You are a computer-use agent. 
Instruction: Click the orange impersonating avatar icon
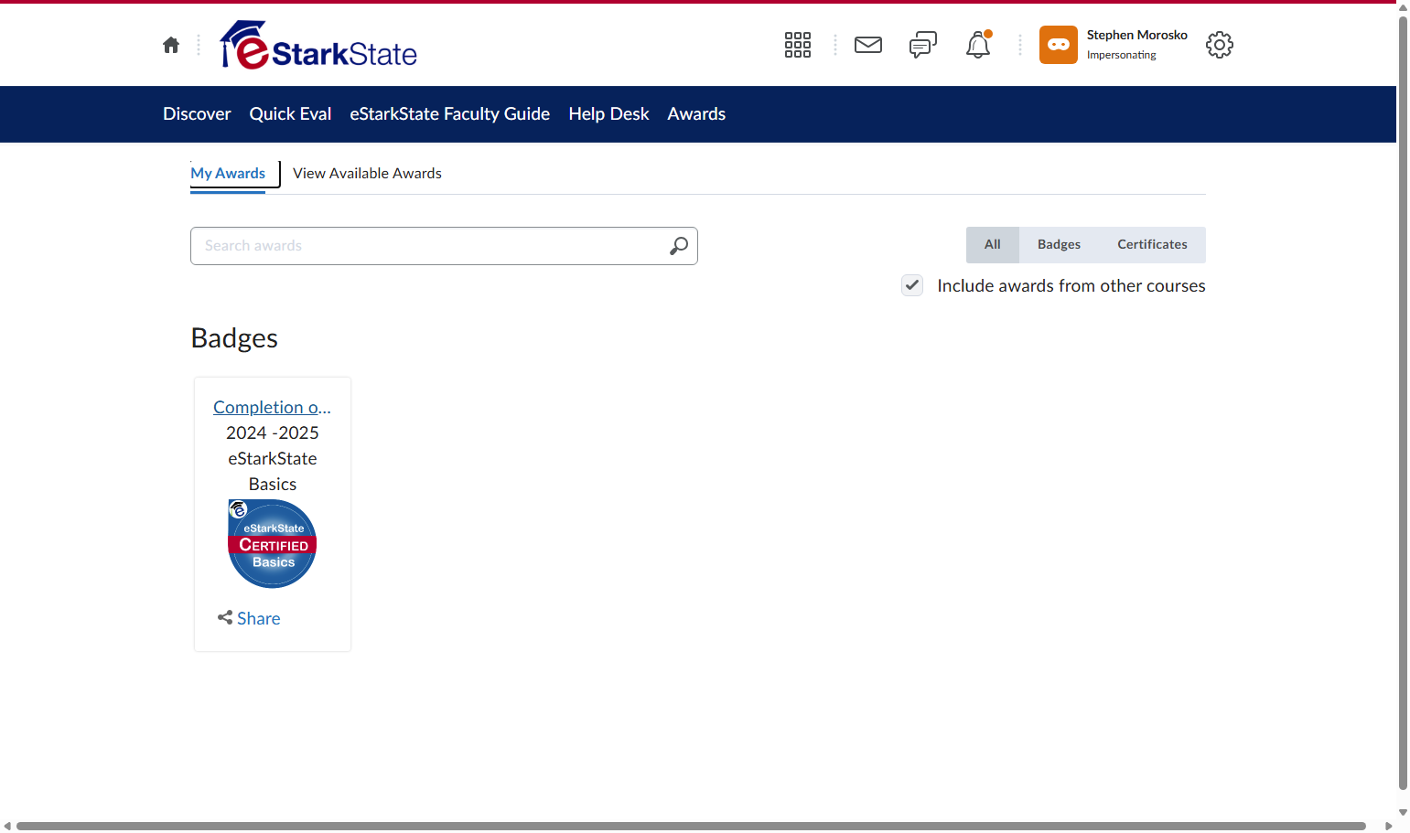tap(1059, 45)
